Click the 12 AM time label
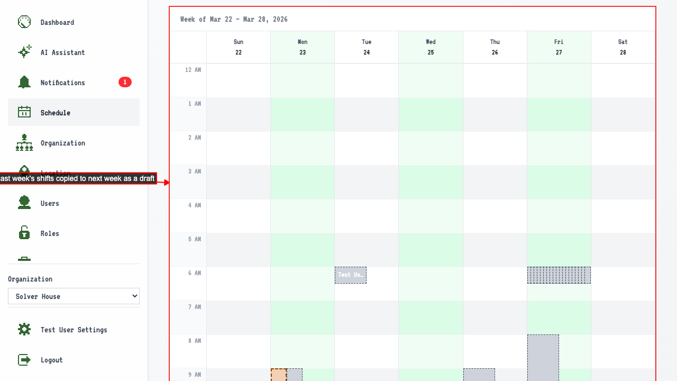Viewport: 677px width, 381px height. [x=193, y=70]
